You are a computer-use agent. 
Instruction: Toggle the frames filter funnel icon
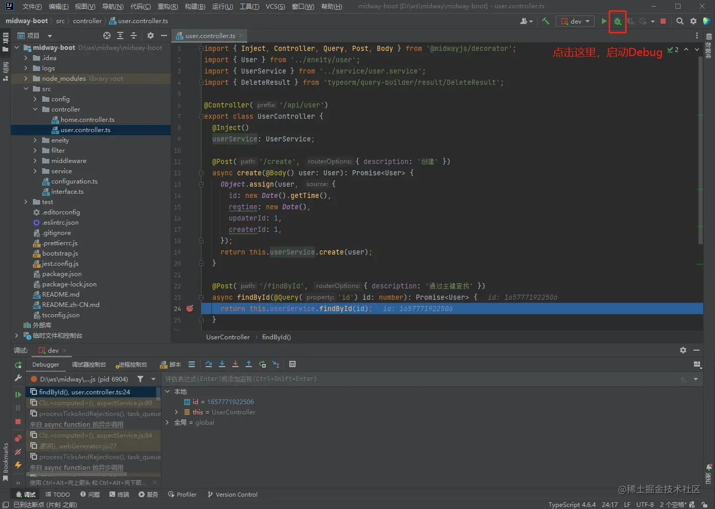pos(140,379)
